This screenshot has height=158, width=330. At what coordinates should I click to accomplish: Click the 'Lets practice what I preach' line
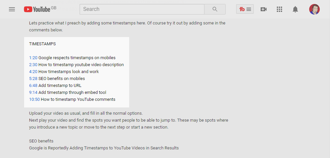127,23
